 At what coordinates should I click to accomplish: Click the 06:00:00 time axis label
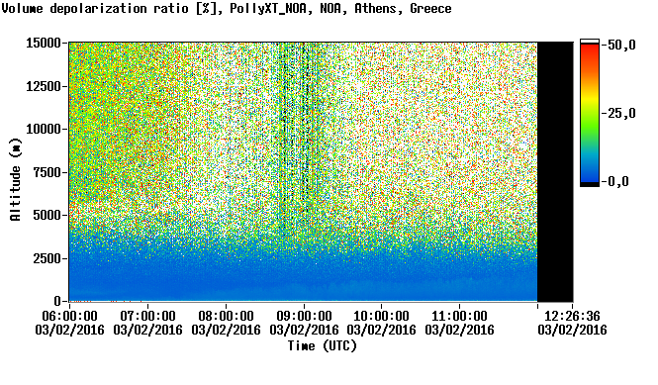click(x=69, y=316)
